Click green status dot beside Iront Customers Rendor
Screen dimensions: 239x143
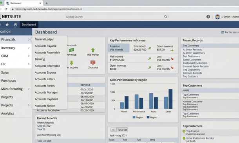coord(184,138)
